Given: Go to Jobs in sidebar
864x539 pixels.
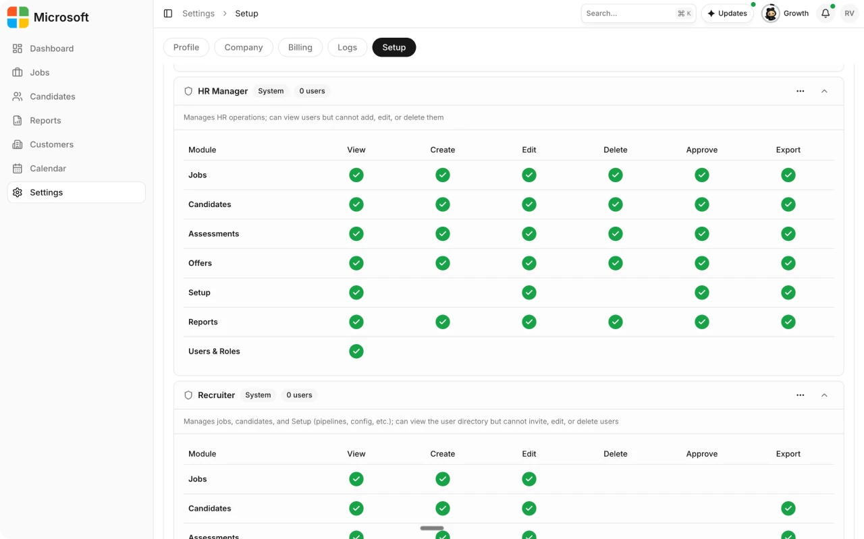Looking at the screenshot, I should pyautogui.click(x=76, y=72).
